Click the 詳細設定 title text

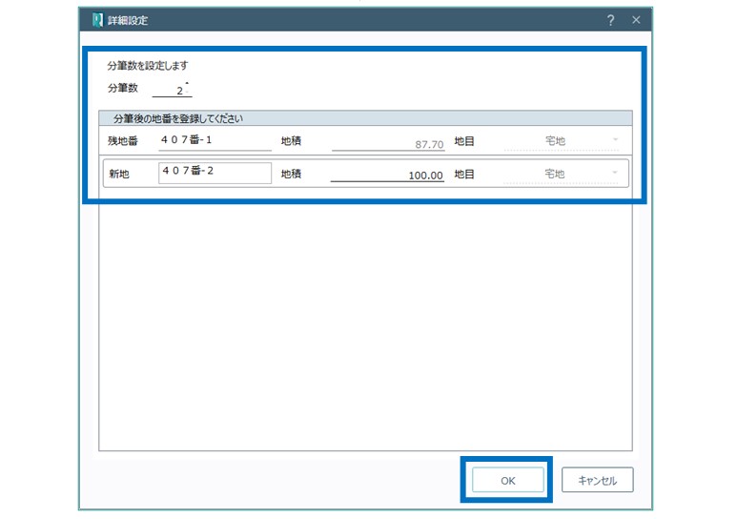[128, 20]
